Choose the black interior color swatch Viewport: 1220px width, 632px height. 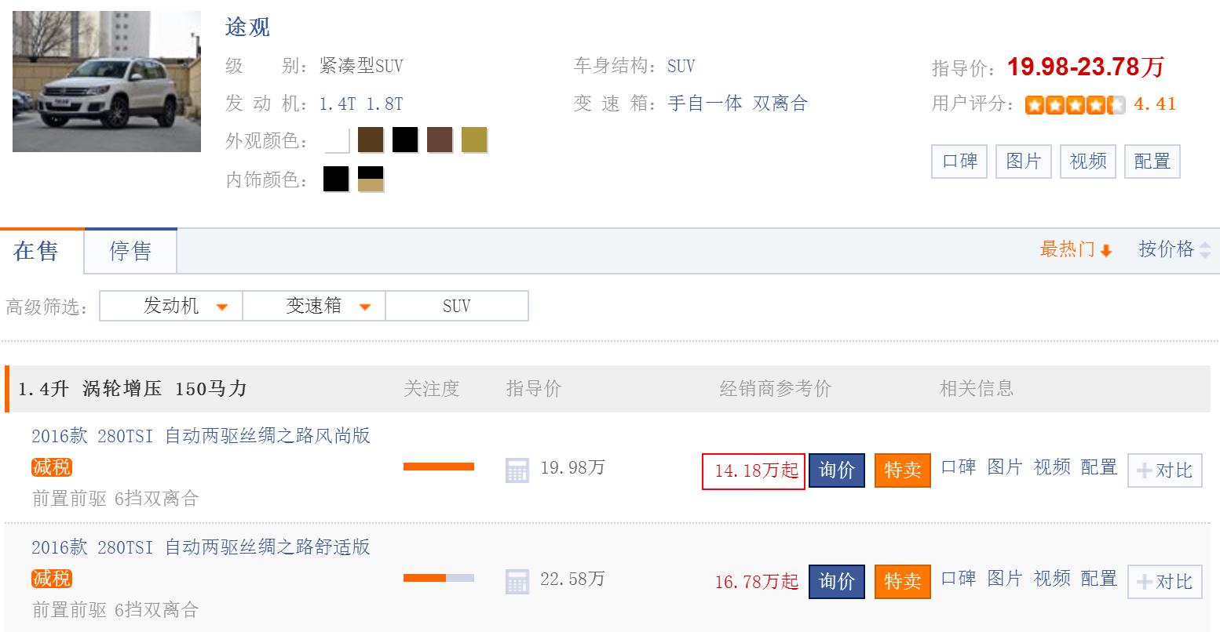[x=336, y=179]
